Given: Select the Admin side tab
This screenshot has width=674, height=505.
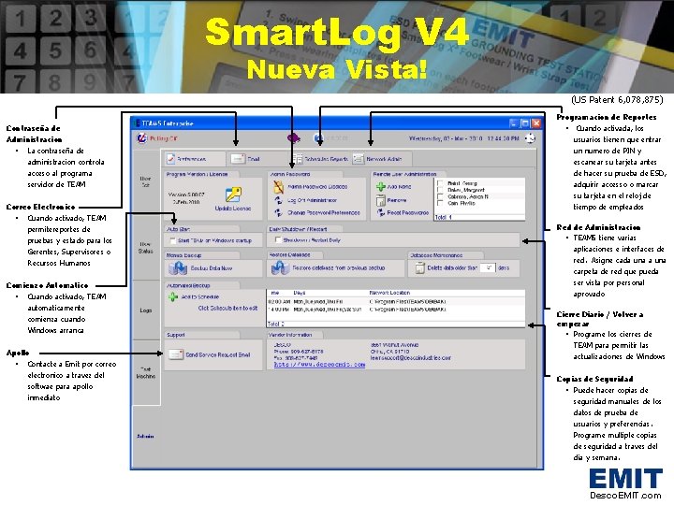Looking at the screenshot, I should [145, 436].
